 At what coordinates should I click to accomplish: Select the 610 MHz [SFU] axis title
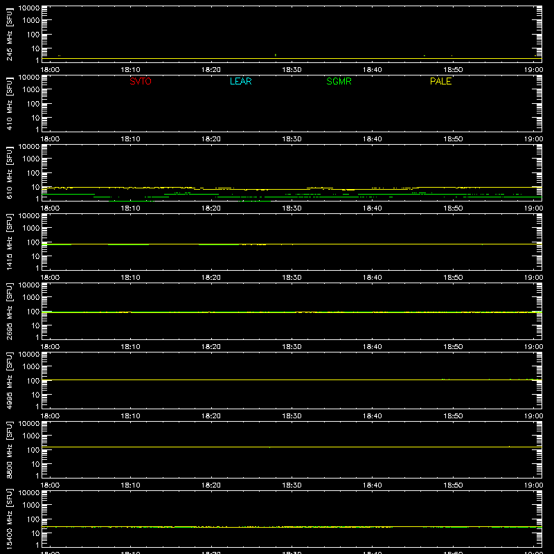(x=9, y=172)
